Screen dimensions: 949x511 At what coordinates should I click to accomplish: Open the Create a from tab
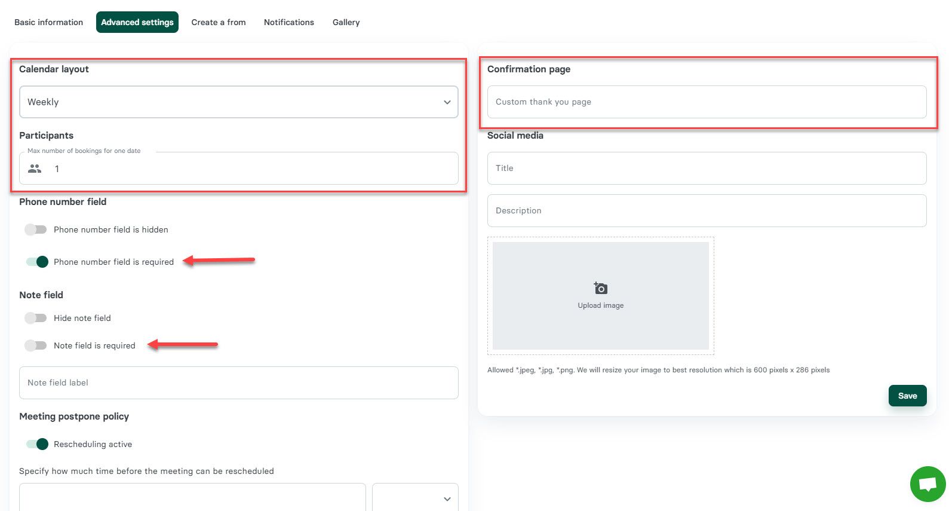tap(219, 22)
